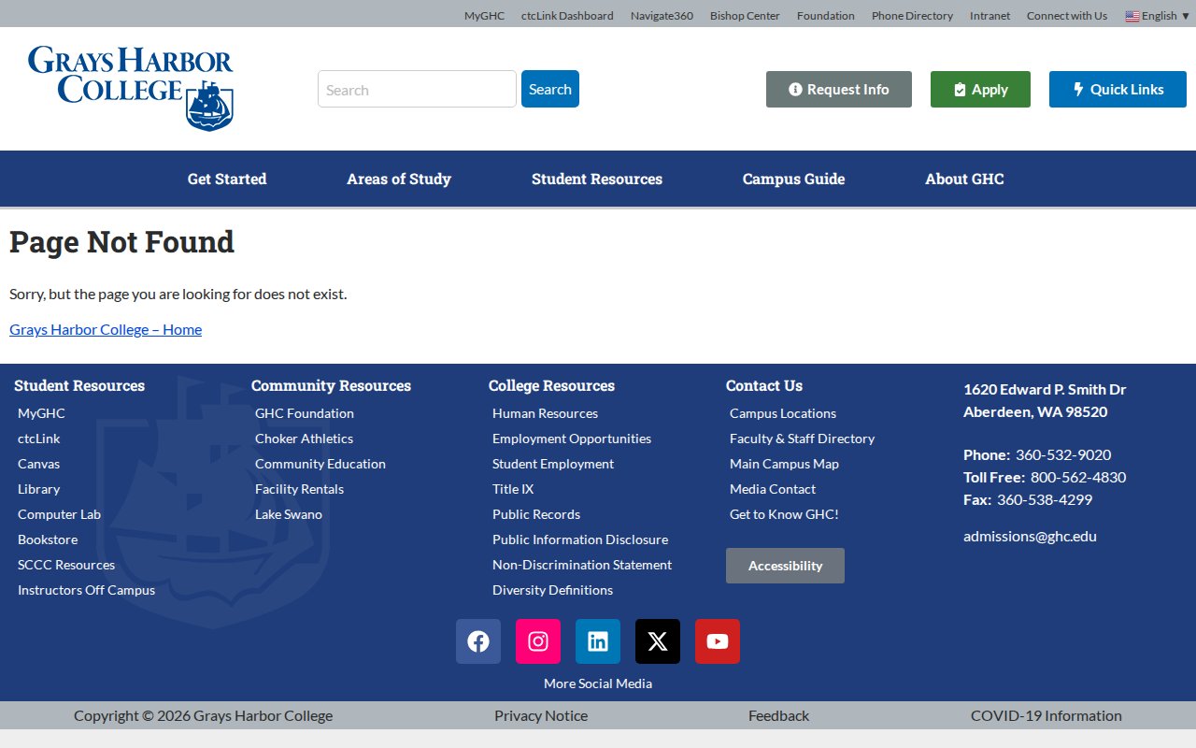Click the Facebook social icon

(x=478, y=641)
